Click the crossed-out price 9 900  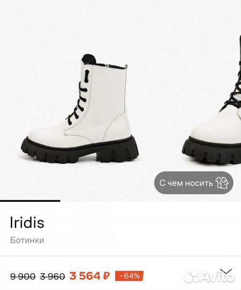(x=22, y=277)
